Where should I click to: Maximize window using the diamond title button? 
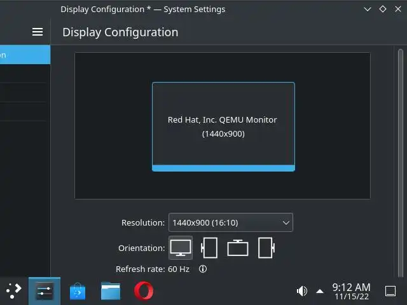[383, 9]
